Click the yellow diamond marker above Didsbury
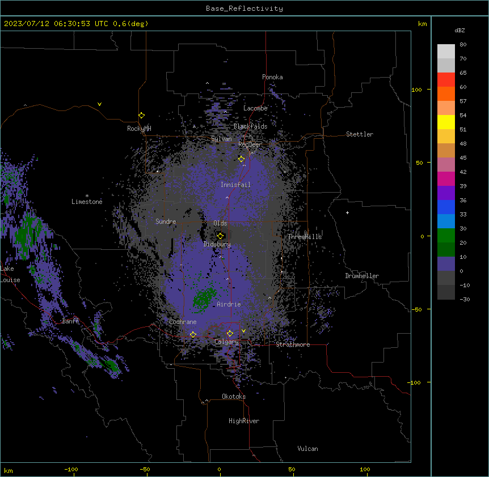Viewport: 489px width, 477px height. [220, 236]
